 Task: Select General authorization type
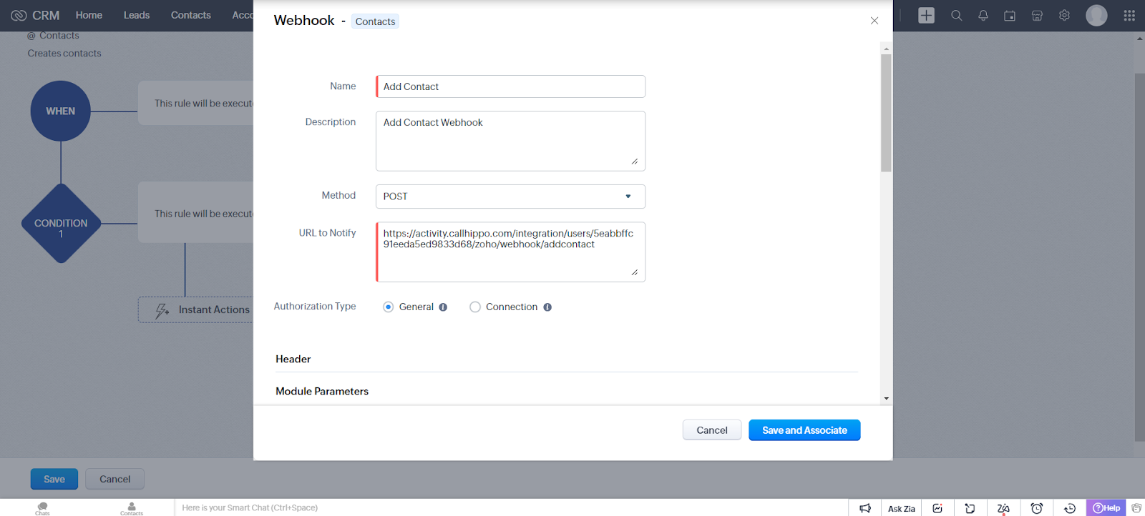pos(389,307)
